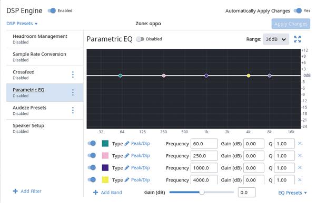This screenshot has width=316, height=203.
Task: Select teal EQ node at 60 Hz
Action: 120,76
